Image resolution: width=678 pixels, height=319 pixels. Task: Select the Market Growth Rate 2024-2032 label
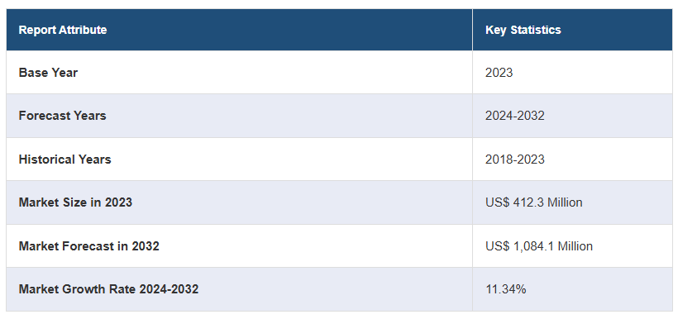(x=108, y=289)
